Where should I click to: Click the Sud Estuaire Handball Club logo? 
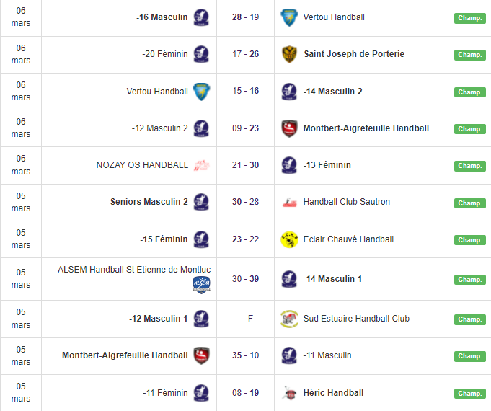click(x=289, y=319)
